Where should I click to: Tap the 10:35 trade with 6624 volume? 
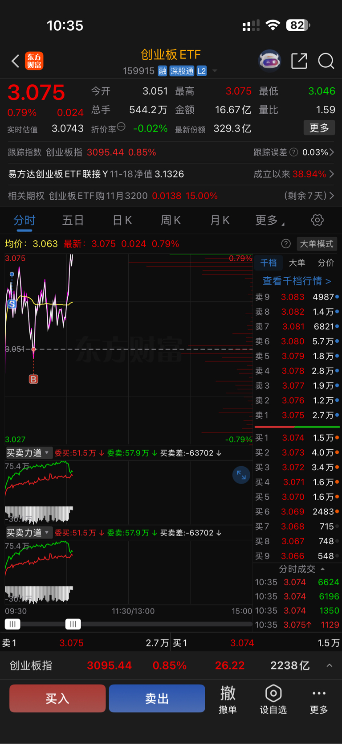pos(297,582)
